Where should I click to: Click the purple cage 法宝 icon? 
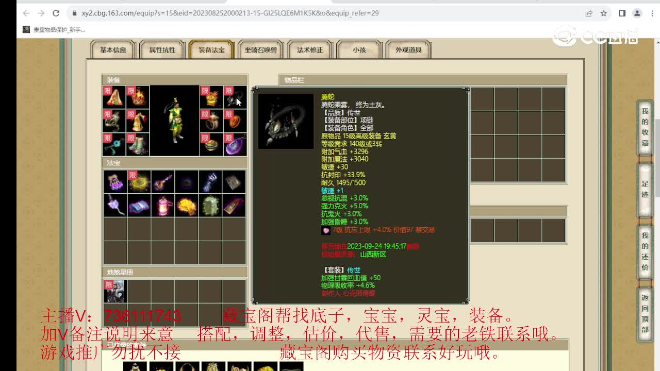115,181
